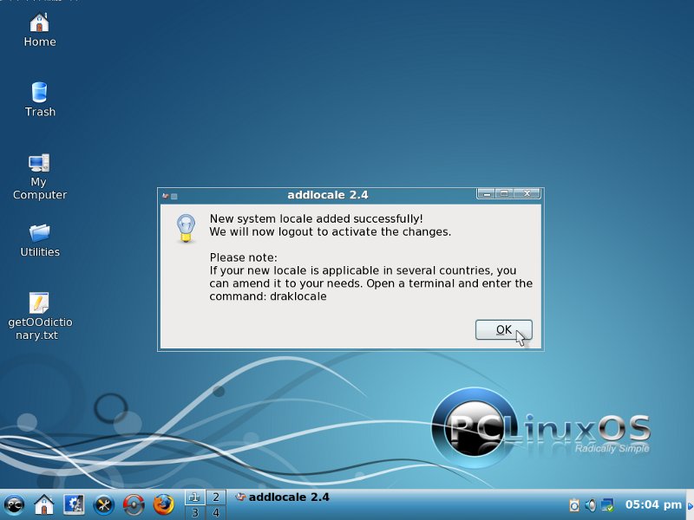Select the addlocale 2.4 taskbar entry
694x520 pixels.
point(282,497)
